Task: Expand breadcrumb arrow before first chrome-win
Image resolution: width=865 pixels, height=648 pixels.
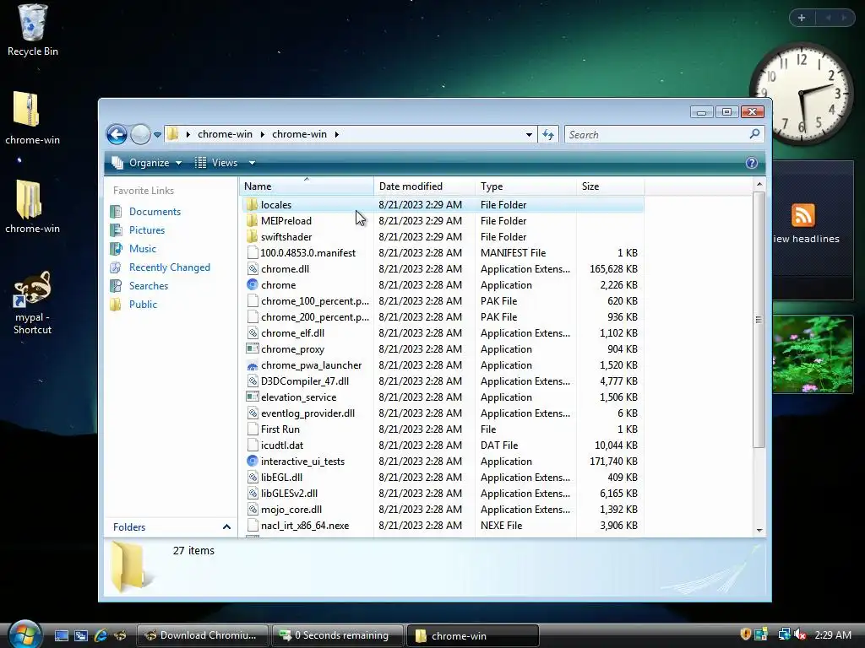Action: 188,134
